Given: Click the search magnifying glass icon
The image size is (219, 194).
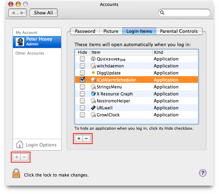Looking at the screenshot, I should pyautogui.click(x=162, y=13).
